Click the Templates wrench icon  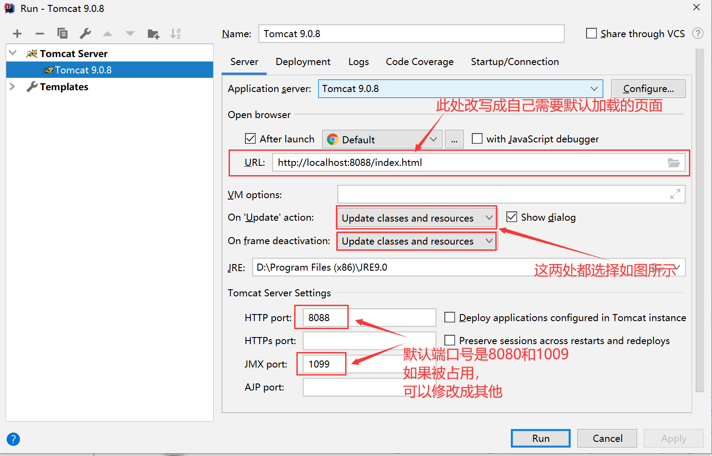click(32, 87)
